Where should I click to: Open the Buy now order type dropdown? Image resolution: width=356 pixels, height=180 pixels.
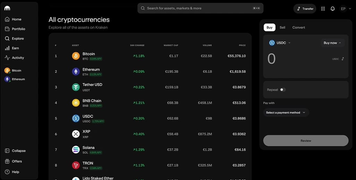tap(332, 43)
